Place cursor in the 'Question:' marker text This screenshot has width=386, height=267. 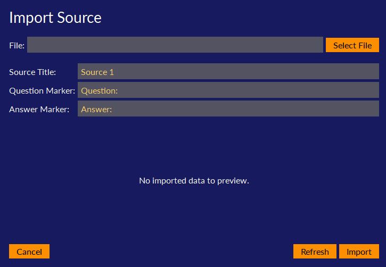(x=99, y=90)
